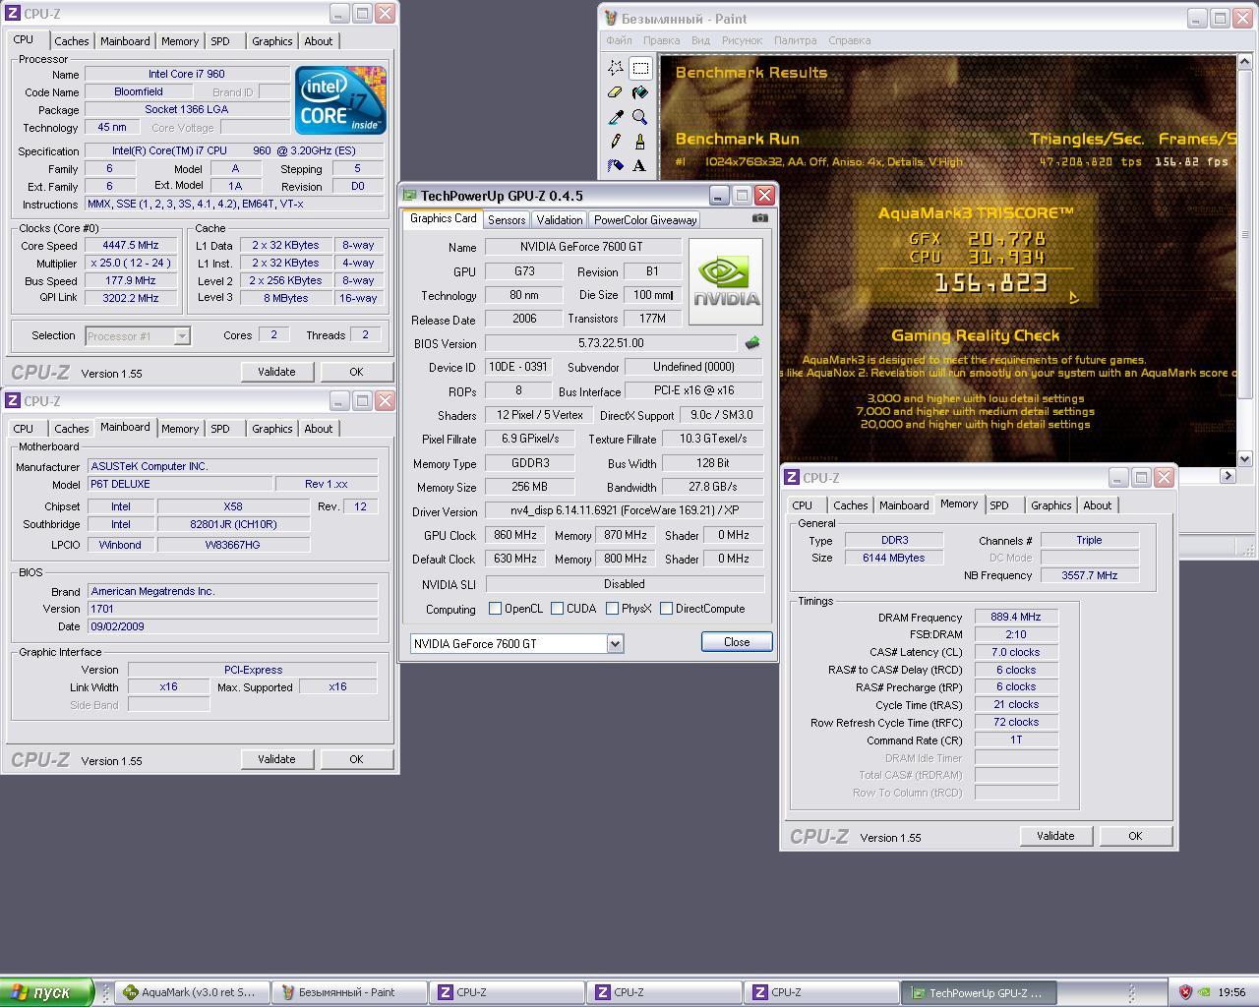The image size is (1259, 1007).
Task: Pick the Fill With Color bucket tool
Action: (640, 92)
